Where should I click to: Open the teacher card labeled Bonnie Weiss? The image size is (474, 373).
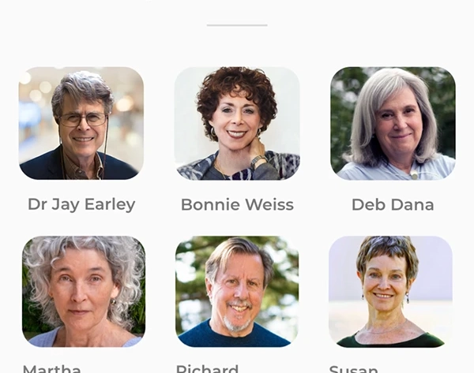237,140
